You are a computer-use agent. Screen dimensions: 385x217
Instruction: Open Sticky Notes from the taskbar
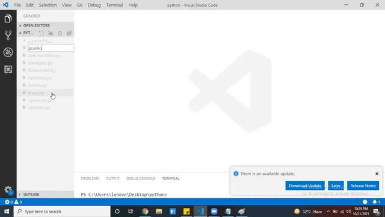[x=186, y=212]
